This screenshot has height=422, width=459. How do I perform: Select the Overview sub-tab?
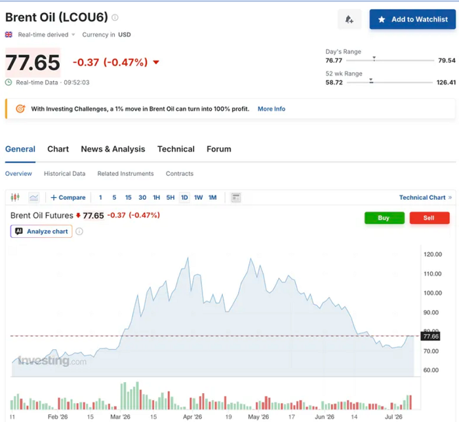coord(18,174)
